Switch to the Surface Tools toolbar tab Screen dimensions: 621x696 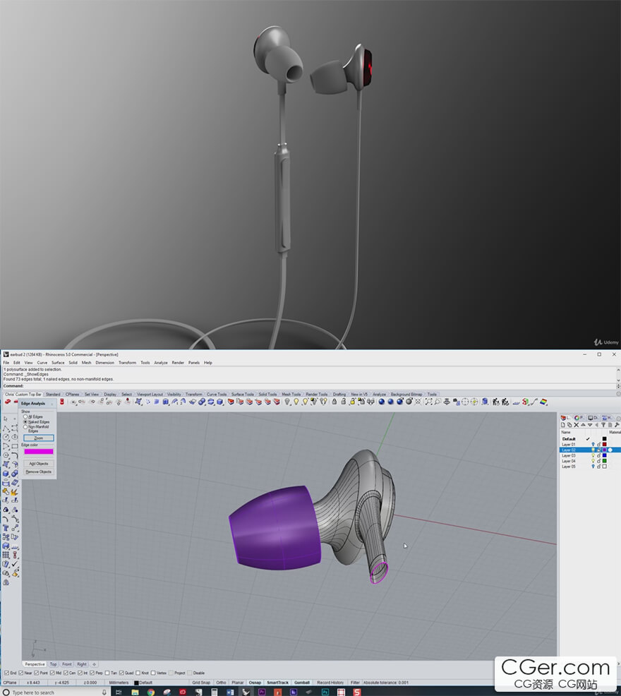pos(242,395)
